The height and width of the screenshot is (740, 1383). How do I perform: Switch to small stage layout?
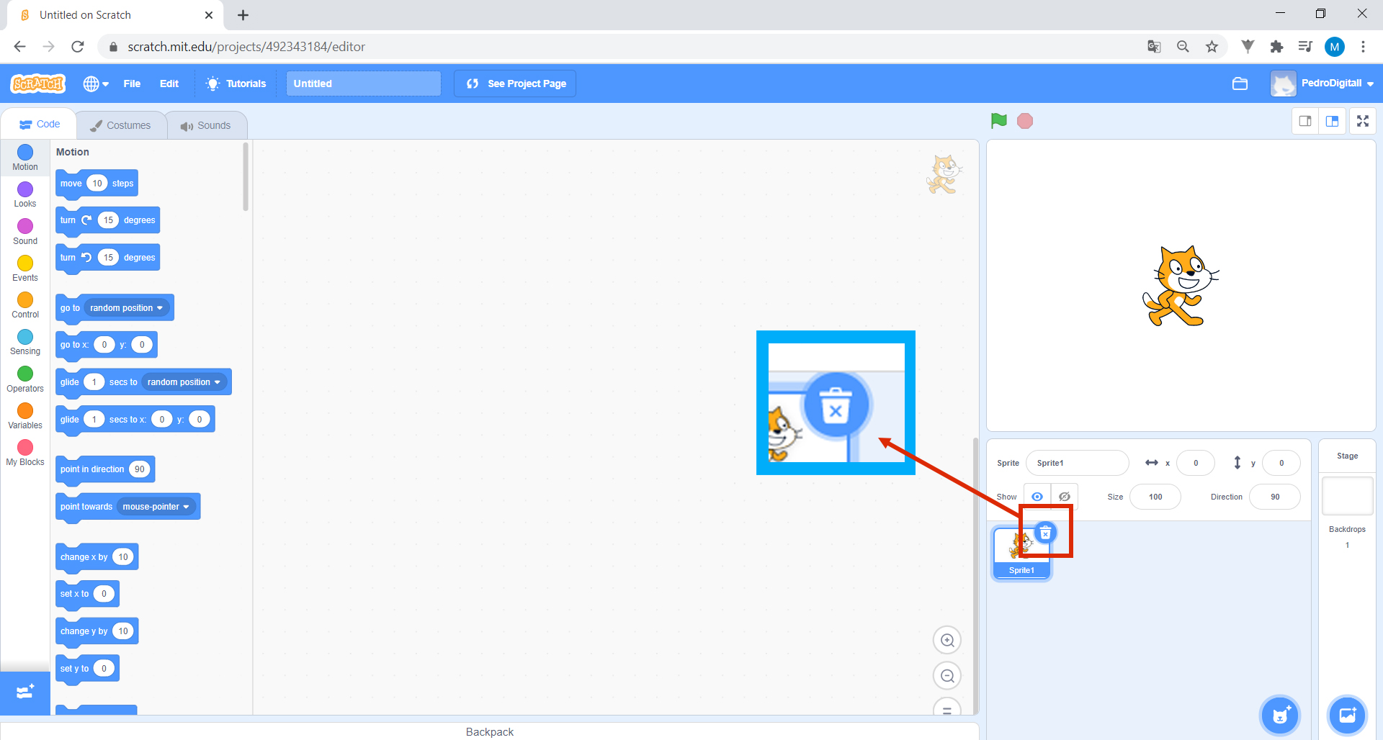[1305, 121]
